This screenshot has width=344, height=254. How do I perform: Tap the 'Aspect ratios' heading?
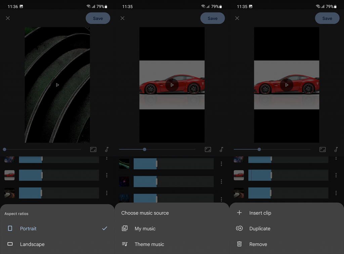16,214
